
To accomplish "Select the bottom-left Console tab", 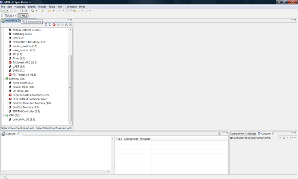I will click(x=10, y=134).
